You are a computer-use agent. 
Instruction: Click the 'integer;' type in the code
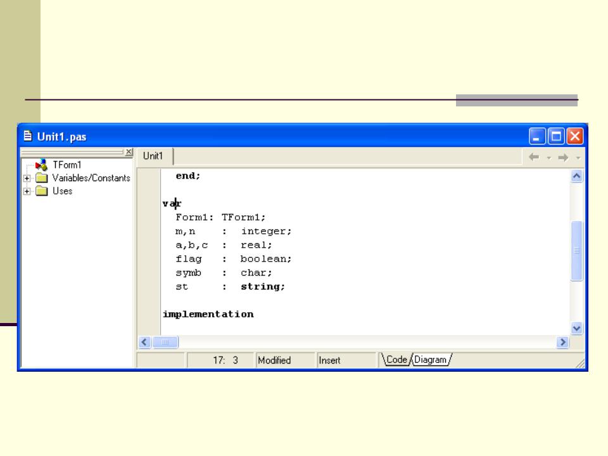point(267,231)
